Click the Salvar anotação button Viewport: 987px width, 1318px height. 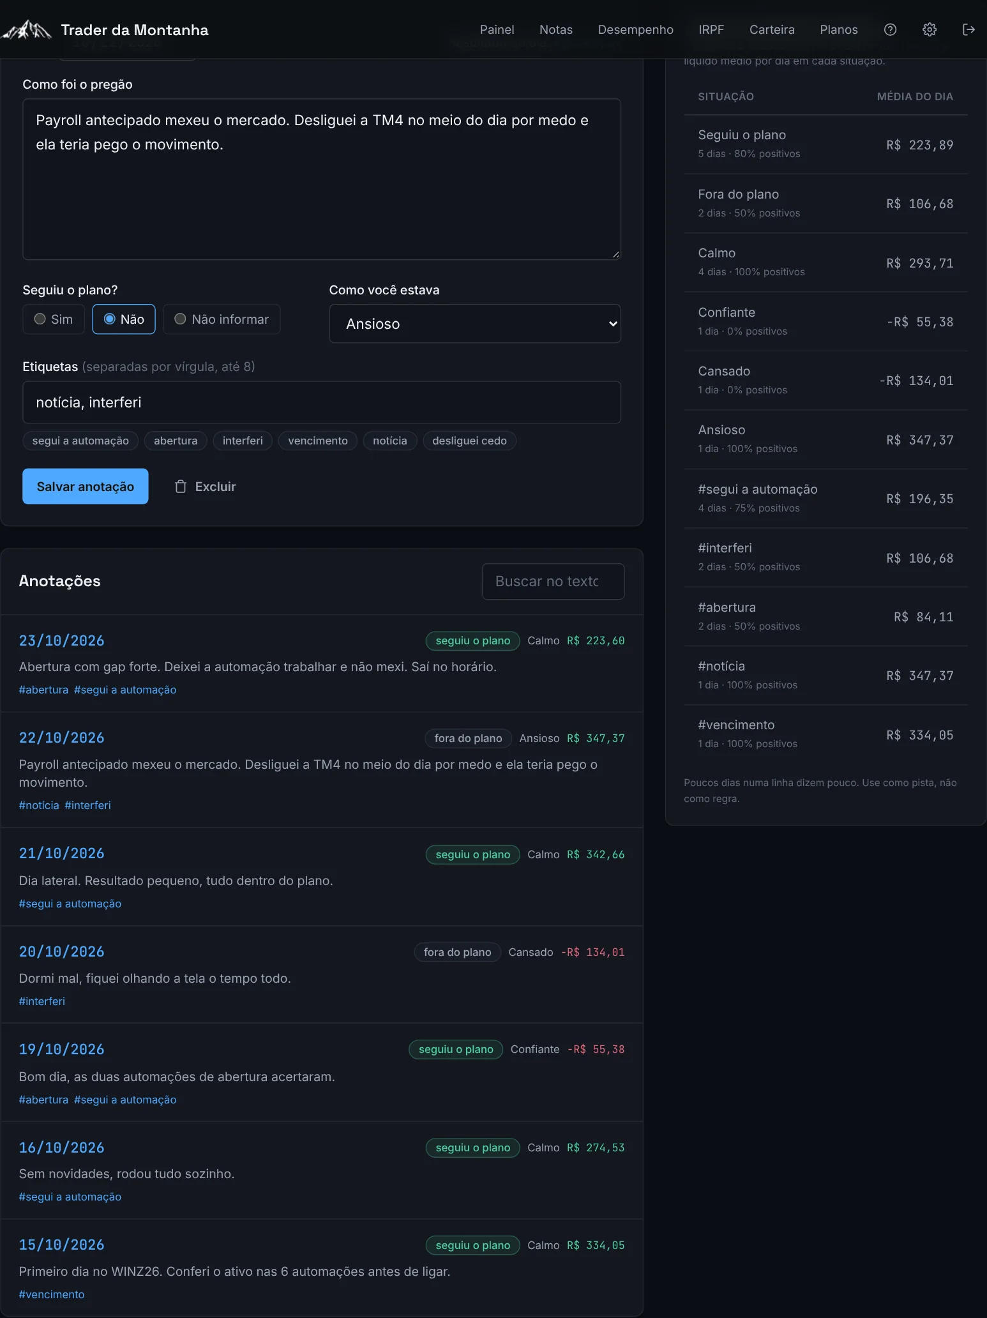point(86,487)
